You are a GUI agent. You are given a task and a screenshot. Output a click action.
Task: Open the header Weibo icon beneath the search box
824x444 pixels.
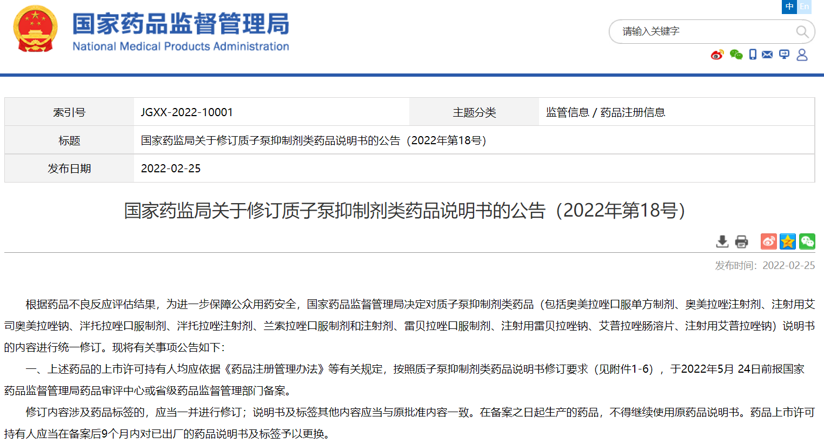pyautogui.click(x=717, y=55)
